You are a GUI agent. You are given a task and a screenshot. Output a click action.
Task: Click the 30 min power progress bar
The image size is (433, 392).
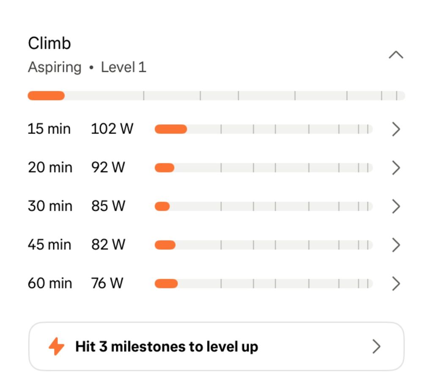tap(263, 206)
